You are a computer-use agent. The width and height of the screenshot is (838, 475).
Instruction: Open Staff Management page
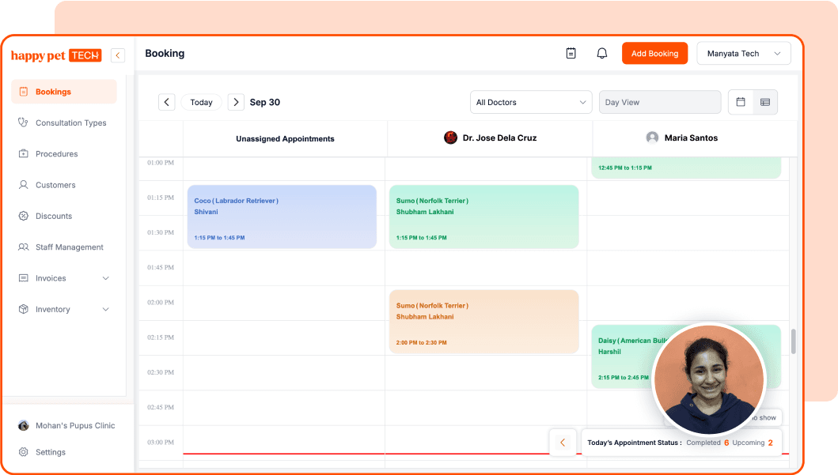pos(69,247)
